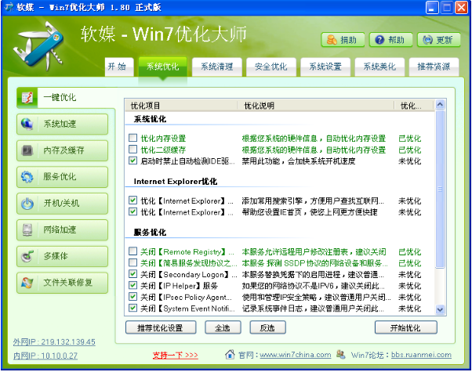This screenshot has width=472, height=372.
Task: Click the list vertical scrollbar thumb
Action: tap(440, 189)
